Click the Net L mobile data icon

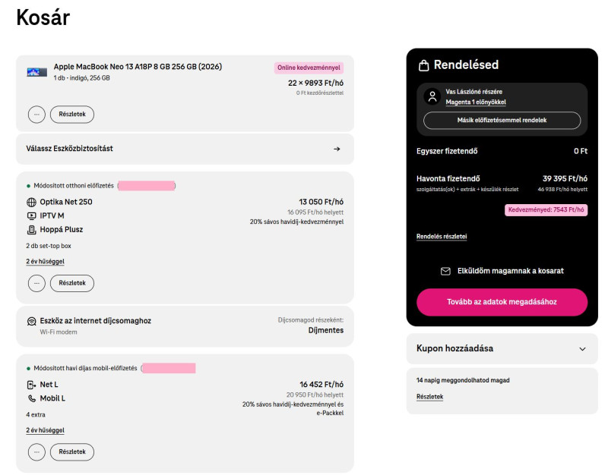coord(32,385)
